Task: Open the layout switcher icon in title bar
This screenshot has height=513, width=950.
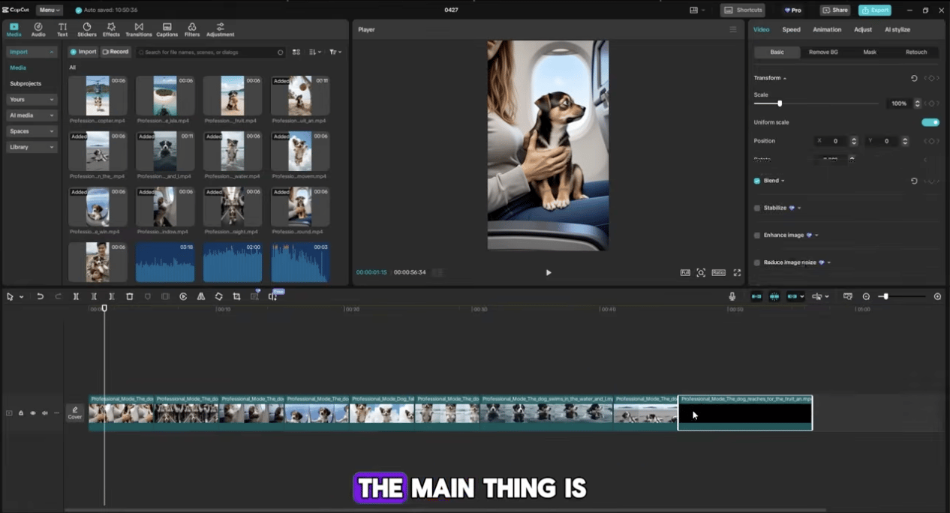Action: click(x=694, y=10)
